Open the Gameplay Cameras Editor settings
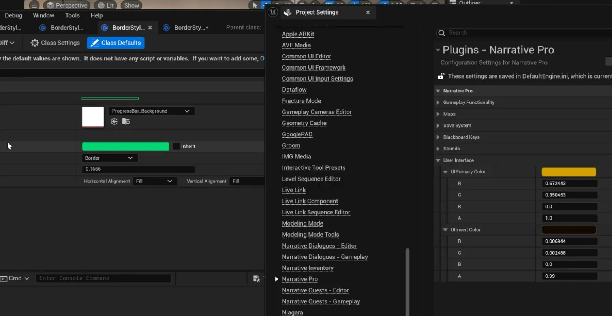Image resolution: width=612 pixels, height=316 pixels. 317,112
